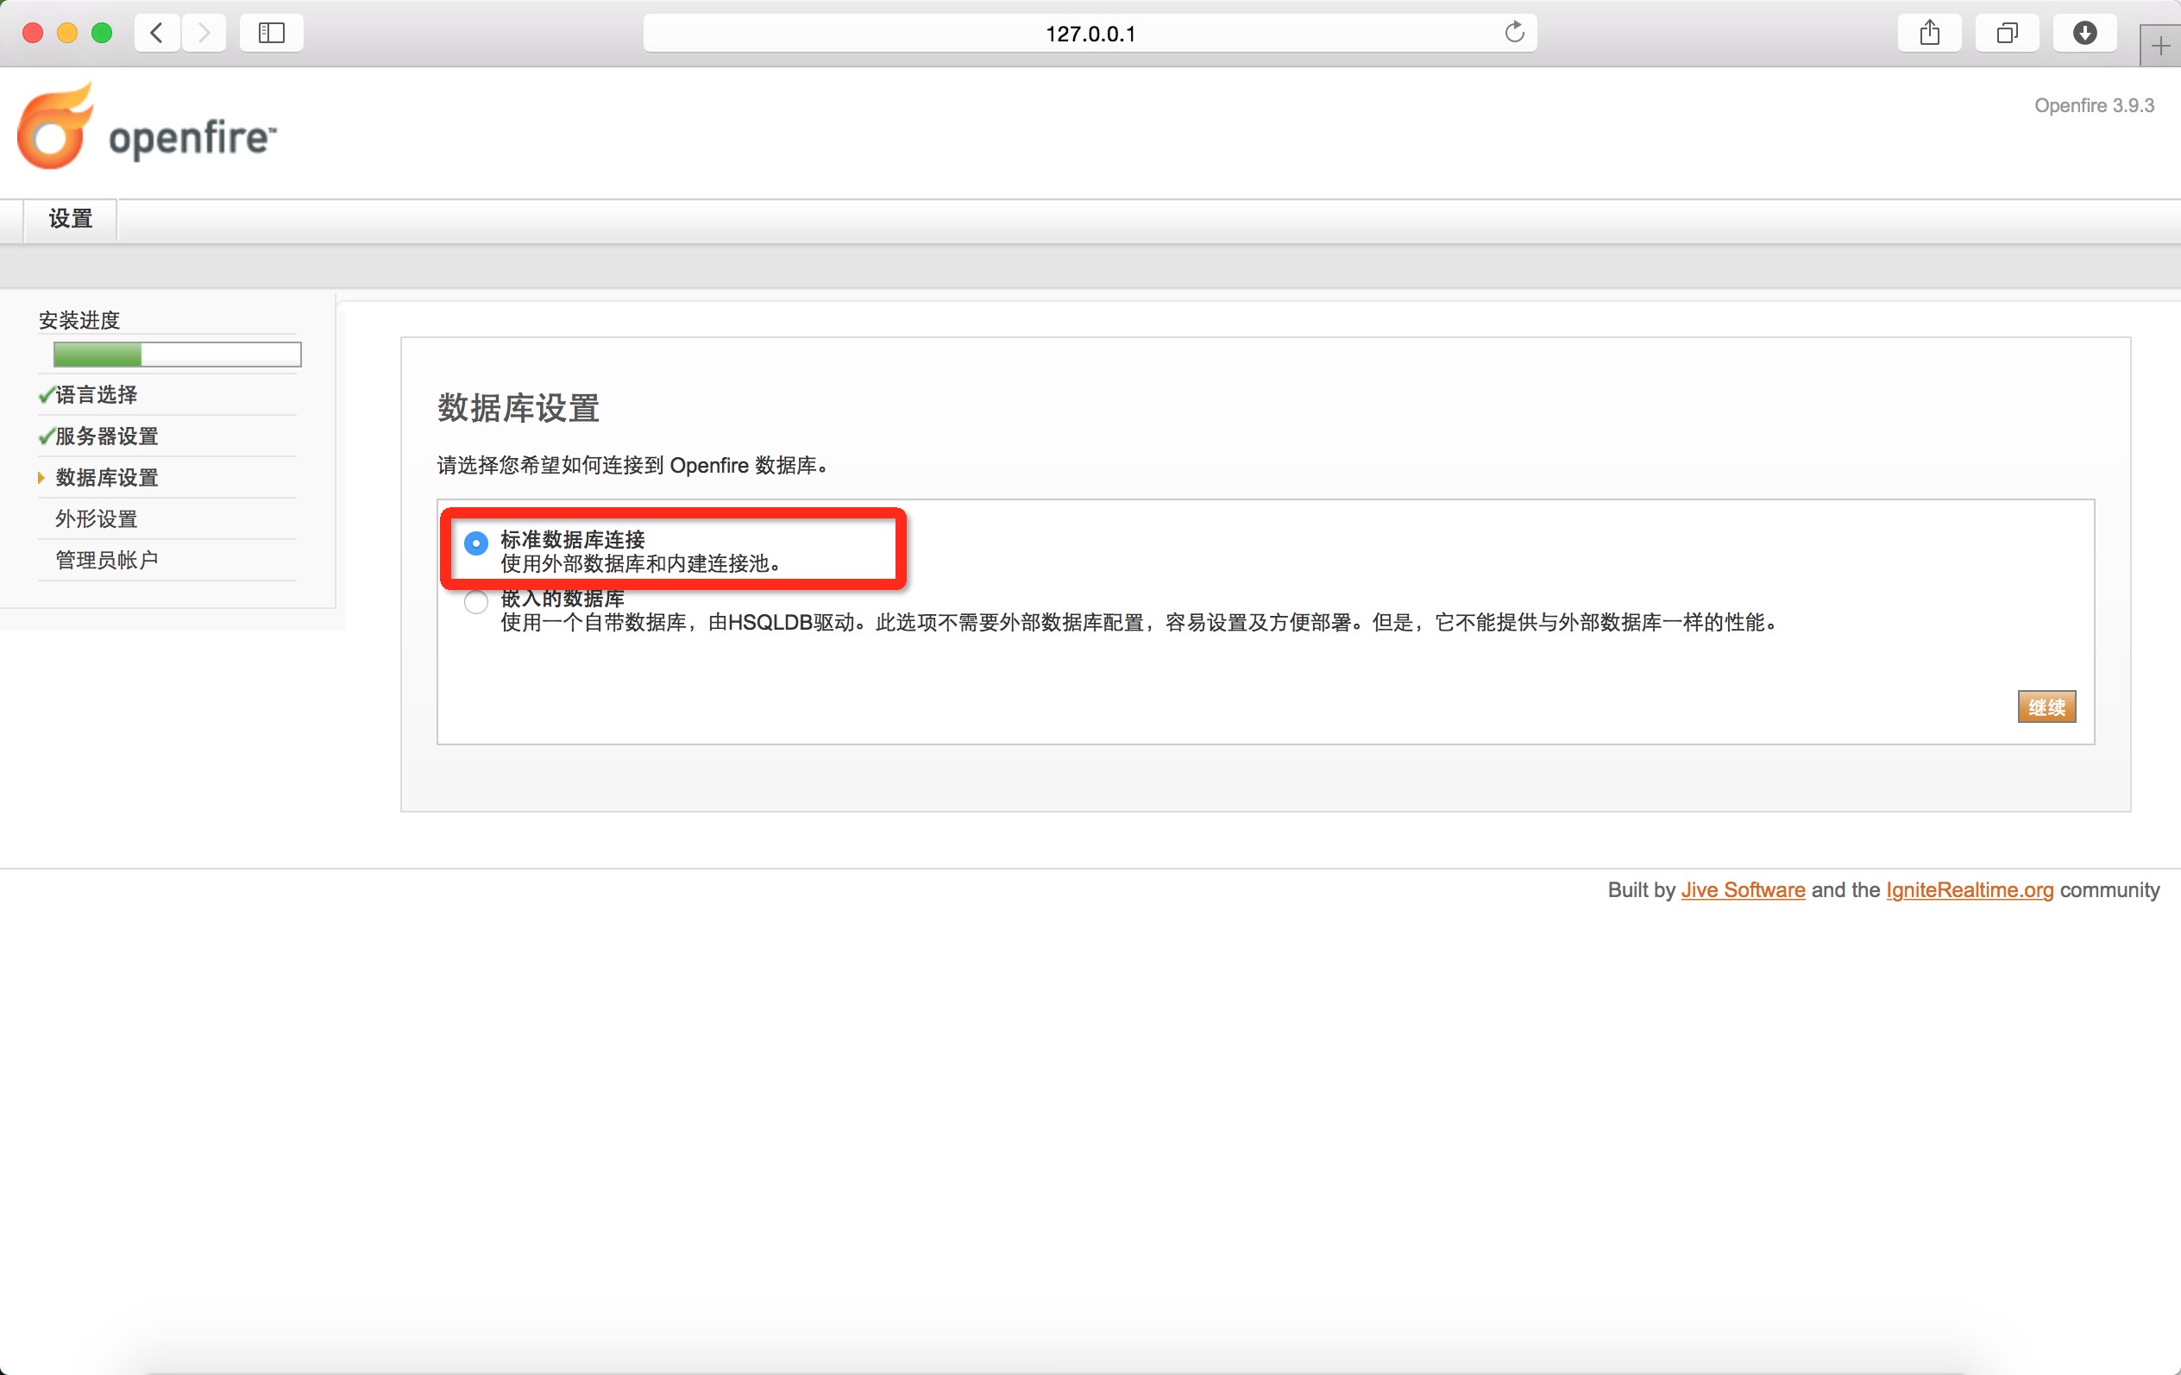Go back with Safari's back arrow
The width and height of the screenshot is (2181, 1375).
pyautogui.click(x=157, y=34)
